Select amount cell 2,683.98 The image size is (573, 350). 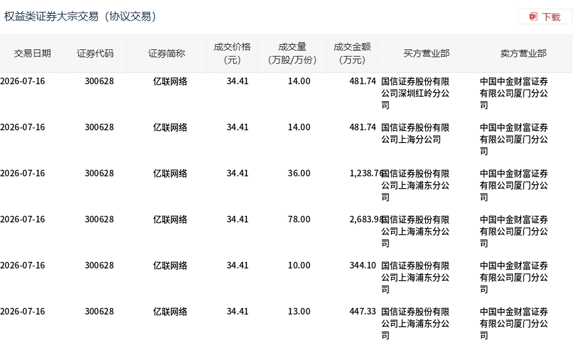pos(366,220)
